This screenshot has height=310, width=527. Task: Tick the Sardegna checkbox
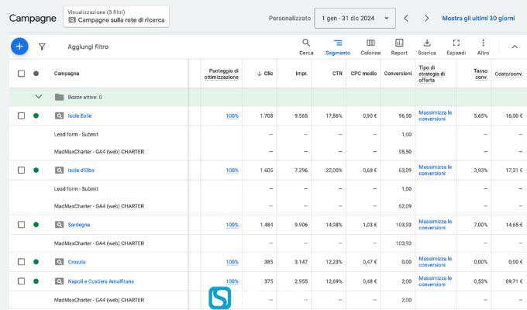pos(21,225)
